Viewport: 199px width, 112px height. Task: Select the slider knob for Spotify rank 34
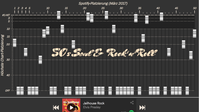[136, 18]
